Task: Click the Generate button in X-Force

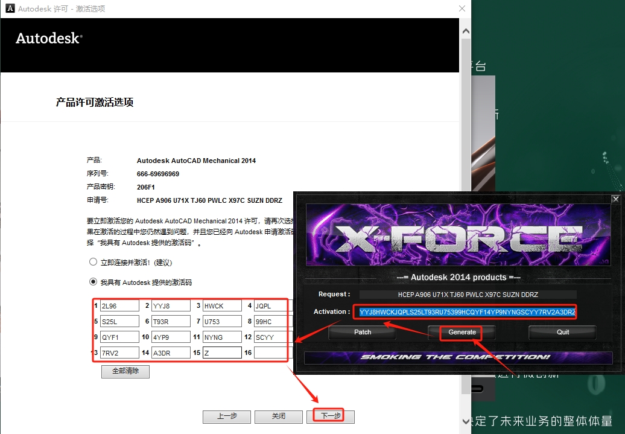Action: click(x=462, y=332)
